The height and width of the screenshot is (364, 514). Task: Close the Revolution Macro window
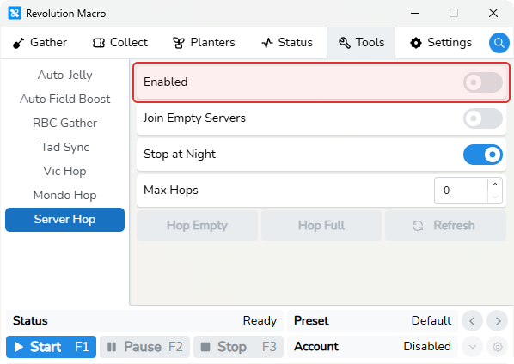(x=493, y=13)
